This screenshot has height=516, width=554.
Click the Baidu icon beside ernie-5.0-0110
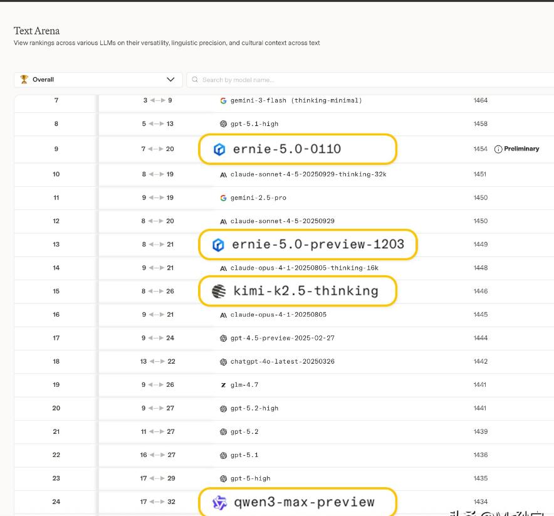(x=219, y=149)
